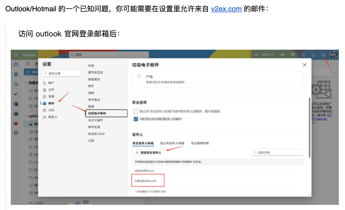Open the app launcher grid icon
This screenshot has height=210, width=345.
[x=16, y=55]
